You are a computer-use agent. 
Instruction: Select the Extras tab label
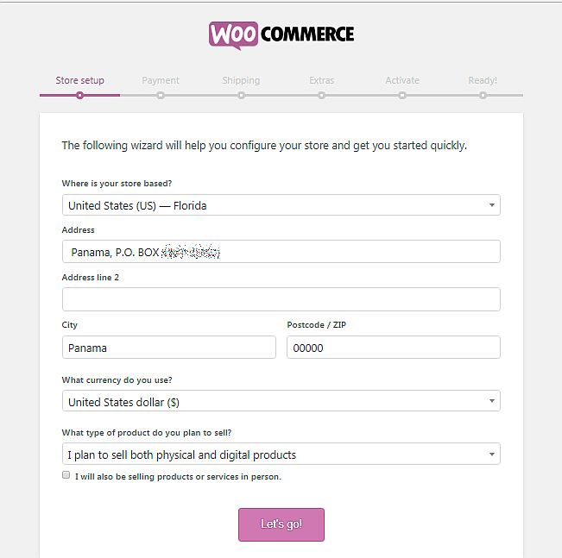pos(321,80)
